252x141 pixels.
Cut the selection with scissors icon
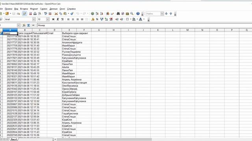tap(56, 14)
